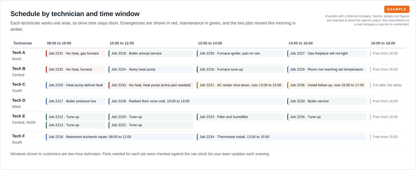
Task: Click the 08:00 to 10:00 column header
Action: 59,43
